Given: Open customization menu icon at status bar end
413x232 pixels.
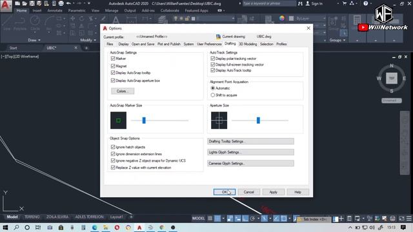Looking at the screenshot, I should 408,218.
